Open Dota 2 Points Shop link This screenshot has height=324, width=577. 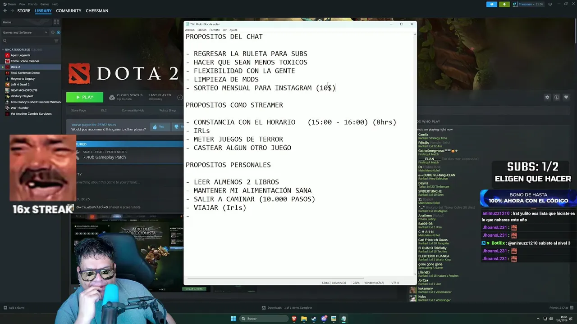167,110
